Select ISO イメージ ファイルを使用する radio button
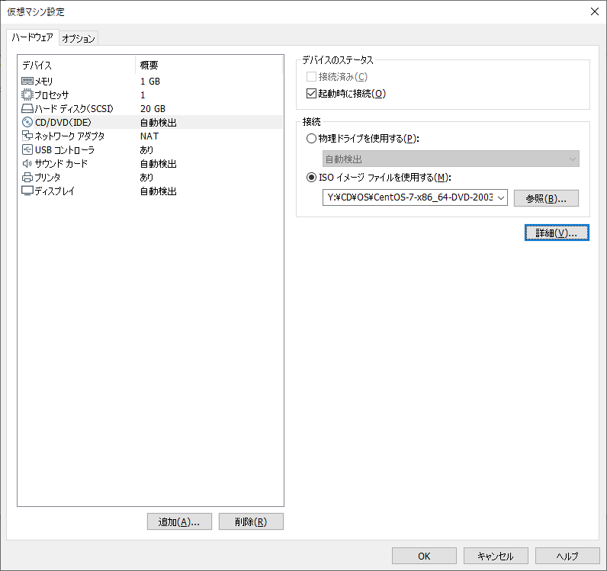The width and height of the screenshot is (607, 571). tap(311, 178)
